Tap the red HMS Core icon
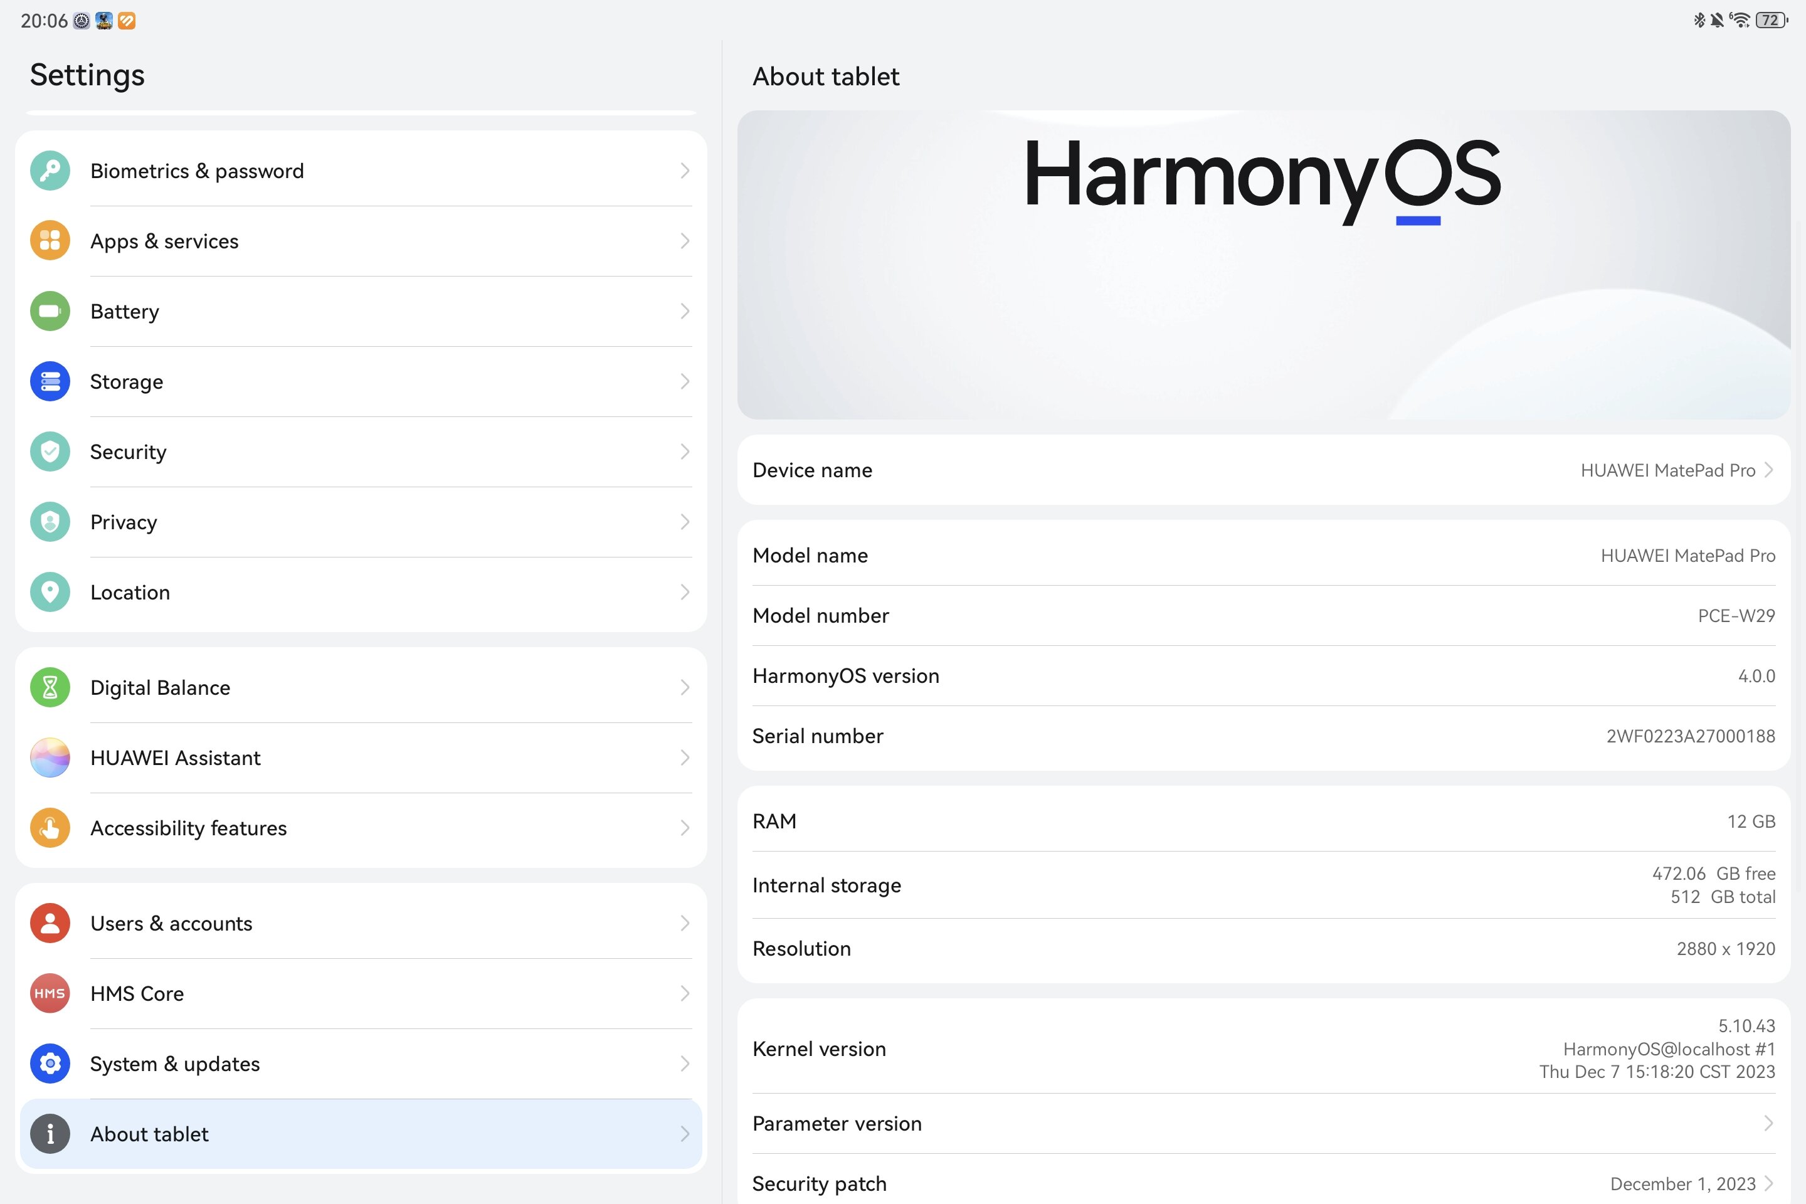The image size is (1806, 1204). point(50,993)
